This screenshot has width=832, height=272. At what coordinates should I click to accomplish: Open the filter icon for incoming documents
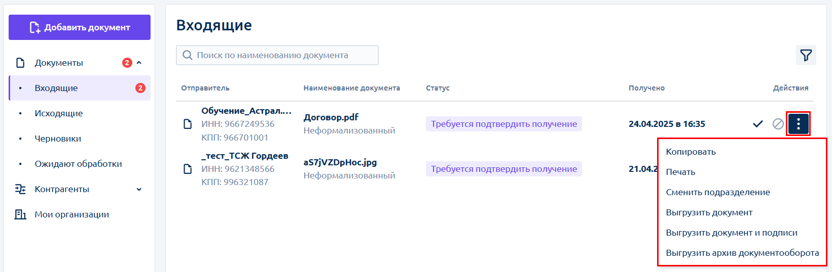pyautogui.click(x=806, y=55)
